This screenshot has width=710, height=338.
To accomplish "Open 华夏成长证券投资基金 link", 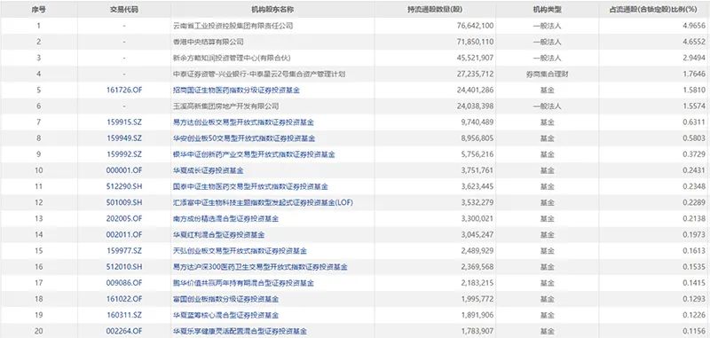I will pos(209,170).
